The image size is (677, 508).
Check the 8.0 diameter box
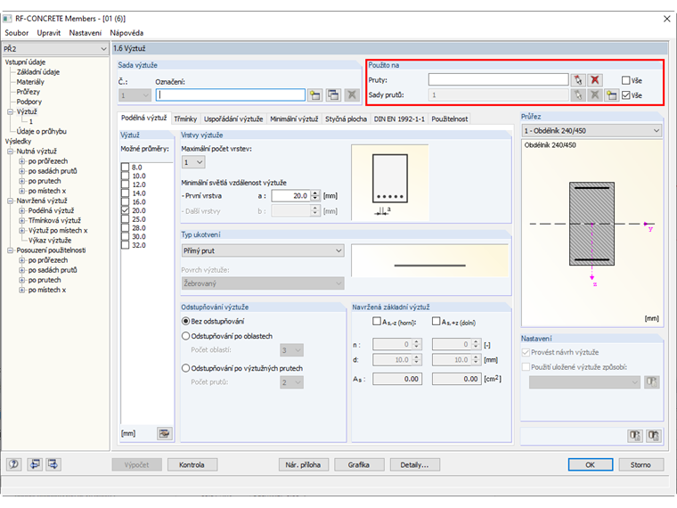(x=126, y=168)
